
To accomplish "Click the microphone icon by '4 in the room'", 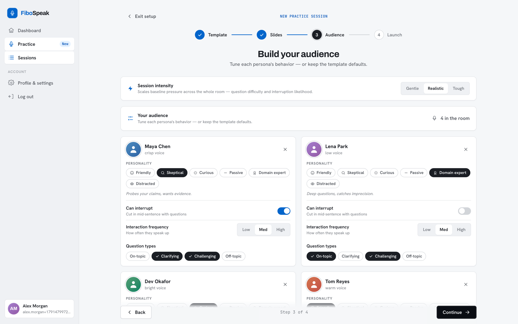I will click(434, 119).
